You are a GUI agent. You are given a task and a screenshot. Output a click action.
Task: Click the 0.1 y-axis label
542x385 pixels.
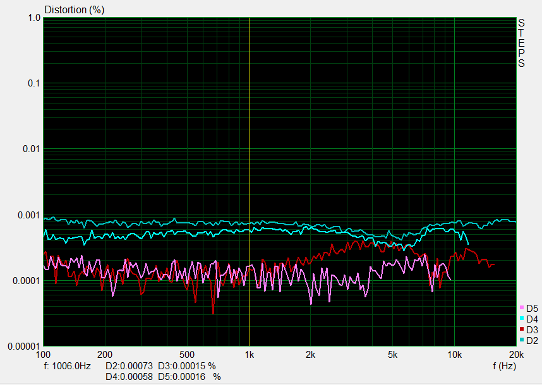(34, 83)
